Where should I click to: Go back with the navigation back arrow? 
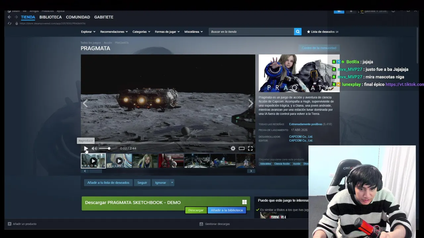click(x=9, y=17)
